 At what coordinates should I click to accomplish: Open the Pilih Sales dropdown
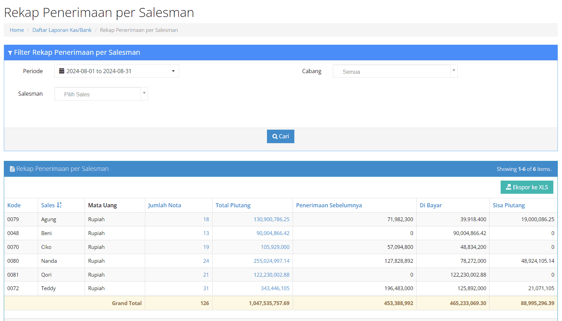(101, 94)
